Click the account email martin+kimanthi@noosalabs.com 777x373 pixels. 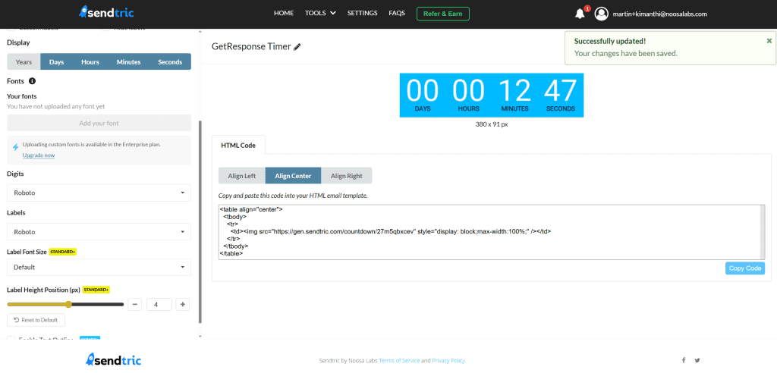coord(659,14)
